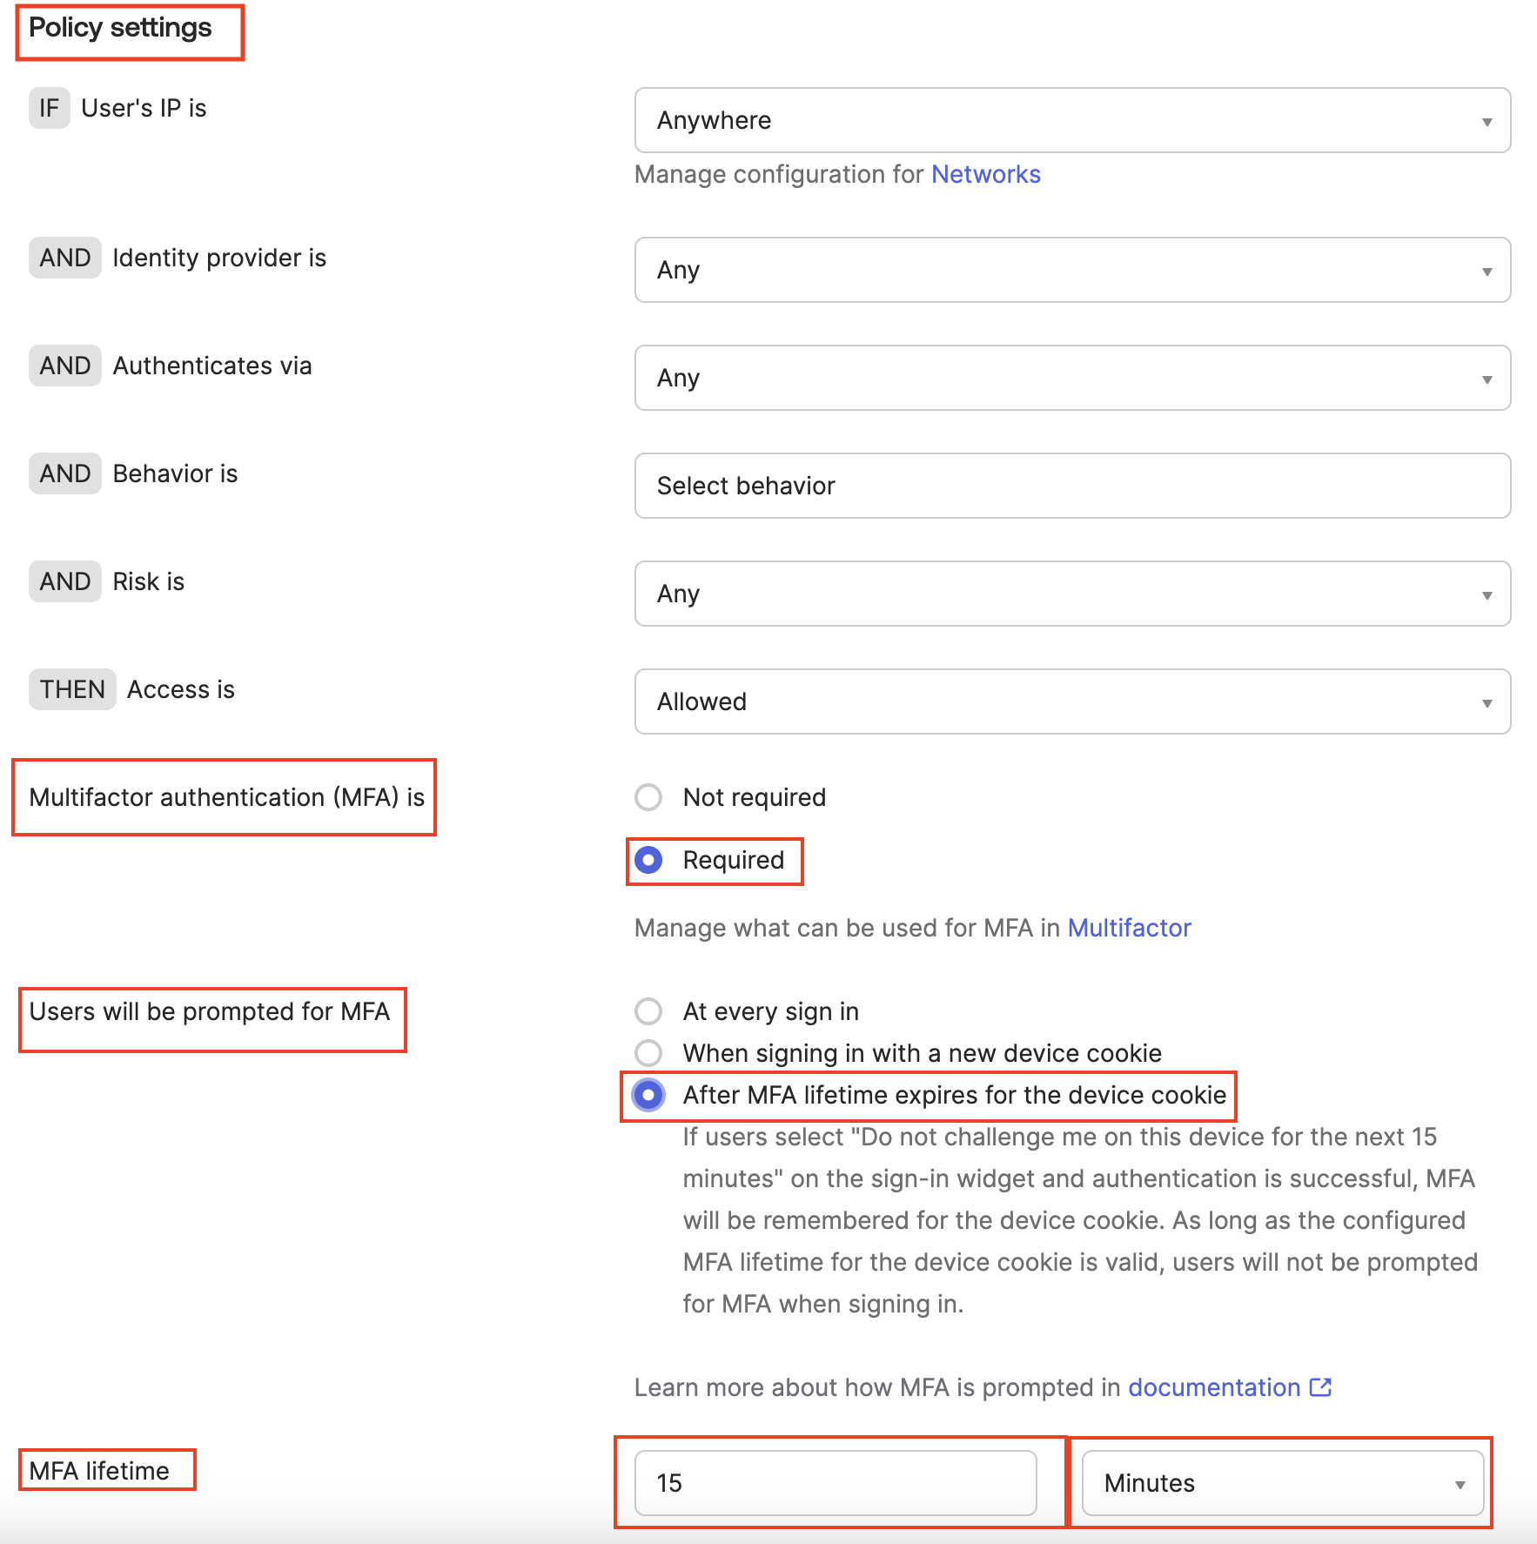Click the "Select behavior" field

click(1072, 486)
